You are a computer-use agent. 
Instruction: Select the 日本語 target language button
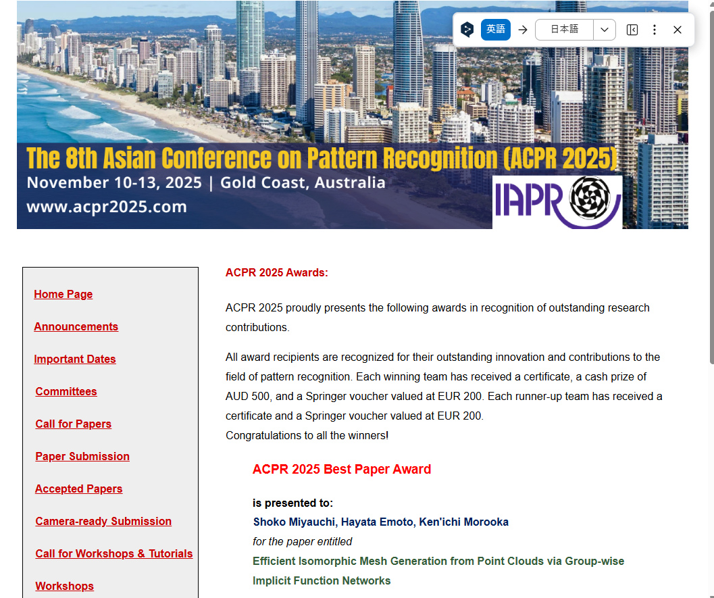coord(564,30)
